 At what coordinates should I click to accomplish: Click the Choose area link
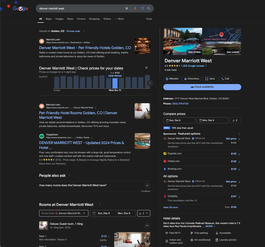(x=73, y=31)
